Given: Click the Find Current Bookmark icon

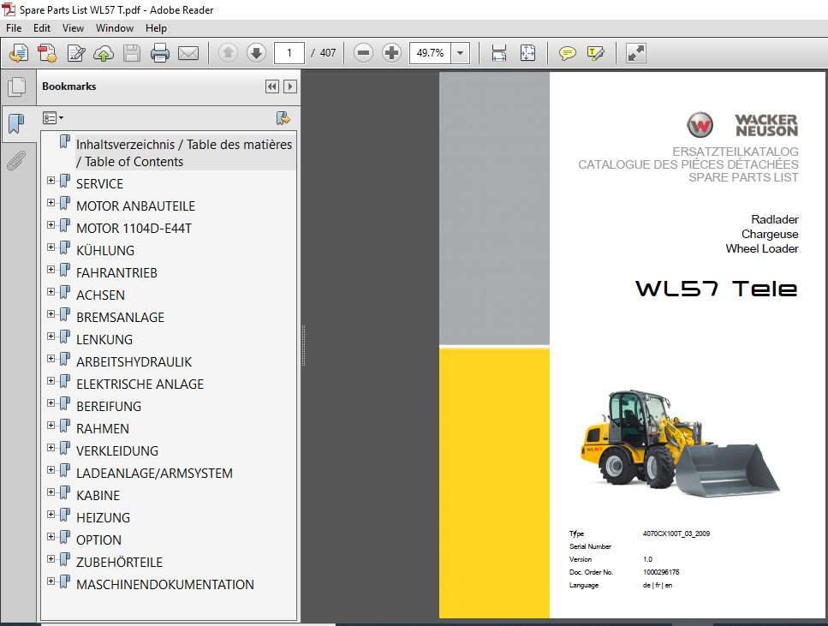Looking at the screenshot, I should point(283,118).
